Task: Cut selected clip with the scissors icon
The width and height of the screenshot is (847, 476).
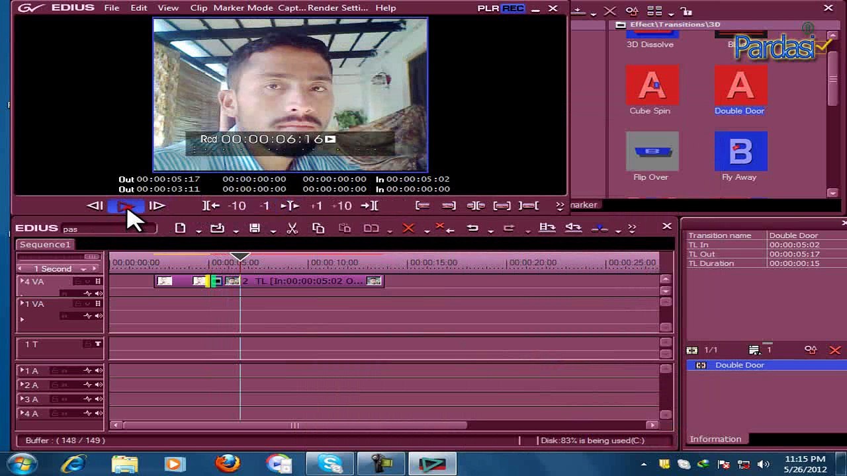Action: tap(292, 228)
